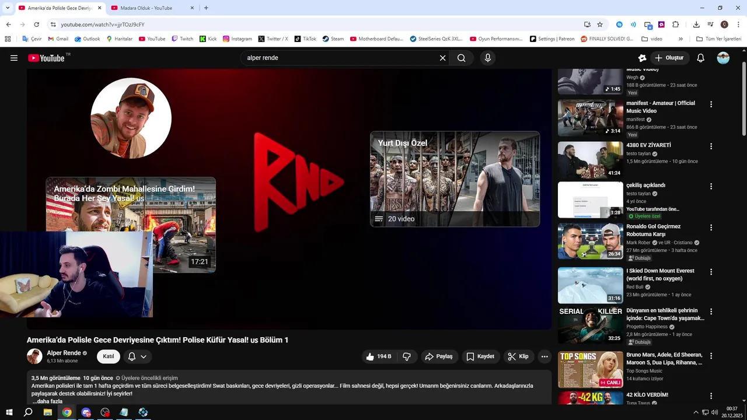Open Windows search on taskbar
This screenshot has width=747, height=420.
[x=28, y=412]
